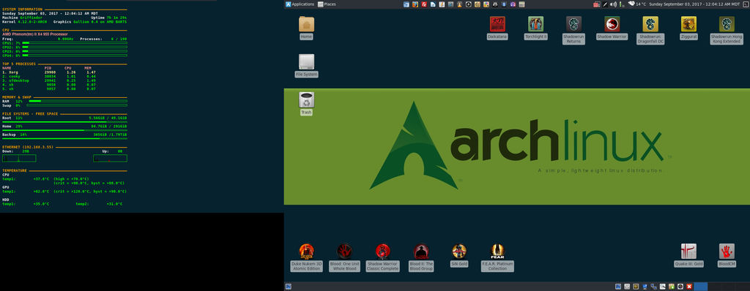This screenshot has height=291, width=750.
Task: Click the Root 11% filesystem text
Action: [x=12, y=118]
